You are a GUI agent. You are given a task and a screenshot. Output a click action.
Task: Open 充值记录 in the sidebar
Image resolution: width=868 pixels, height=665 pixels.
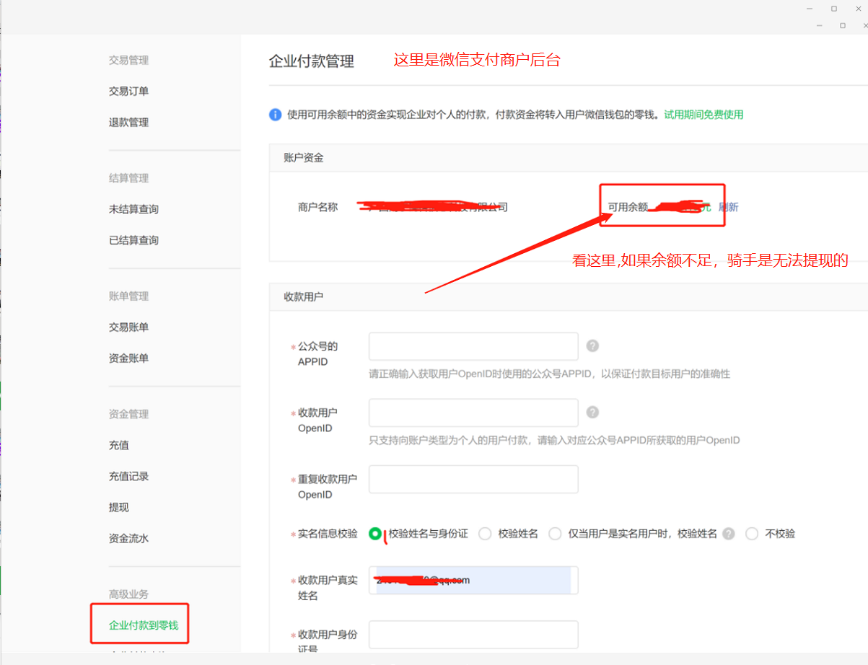tap(128, 476)
